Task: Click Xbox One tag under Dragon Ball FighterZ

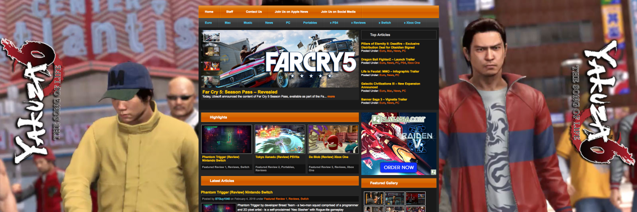Action: (x=414, y=63)
